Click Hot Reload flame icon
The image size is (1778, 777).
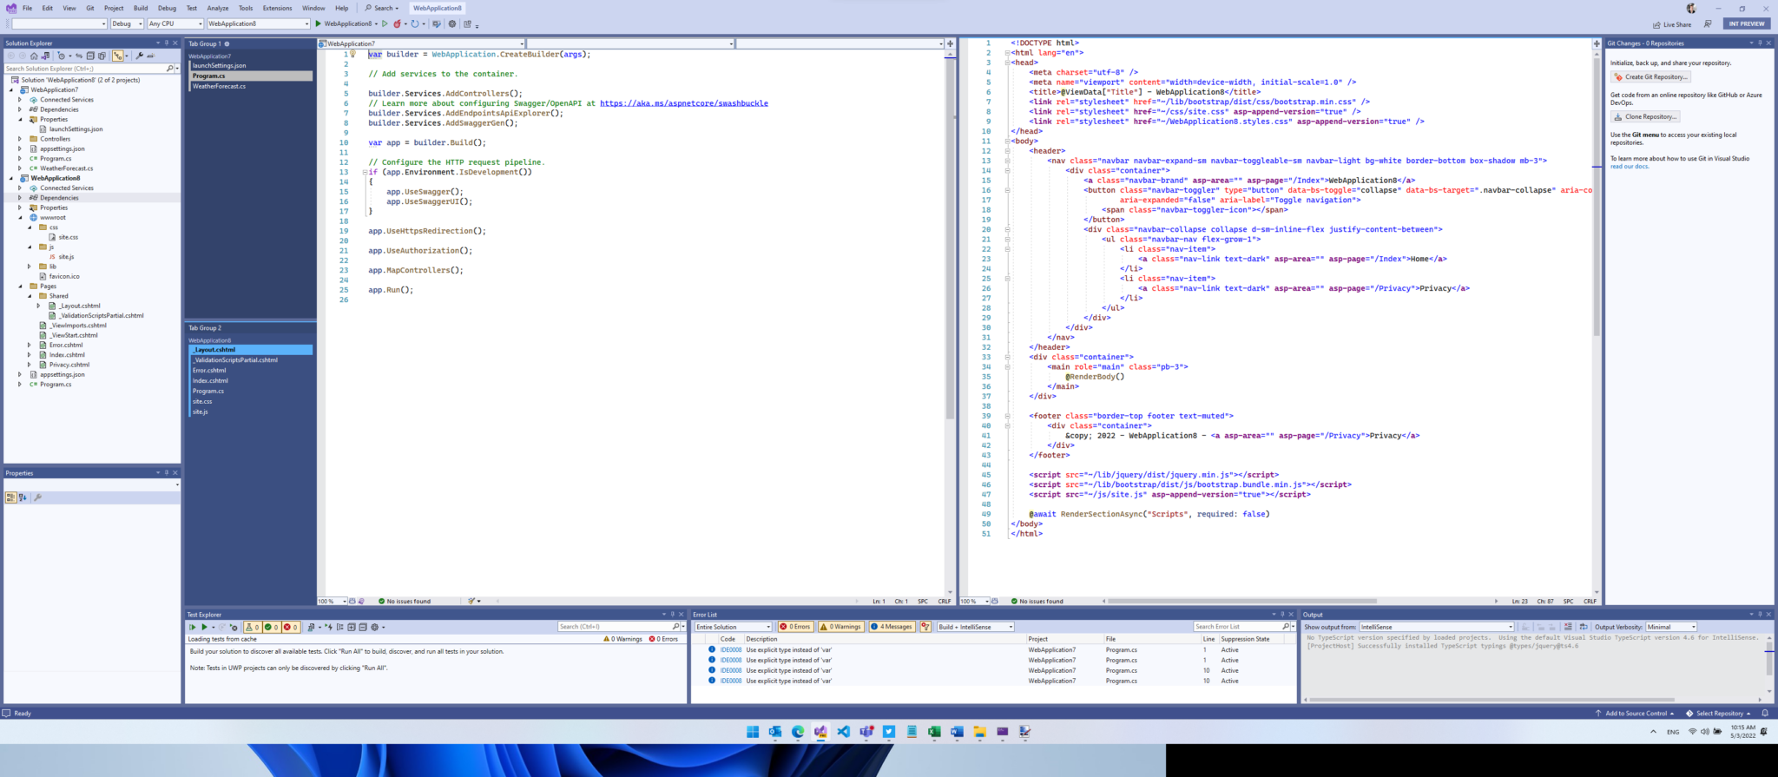(x=398, y=23)
